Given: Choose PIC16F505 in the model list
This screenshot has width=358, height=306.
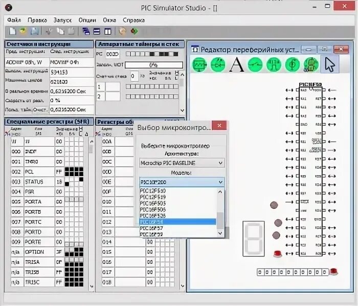Looking at the screenshot, I should (x=177, y=203).
